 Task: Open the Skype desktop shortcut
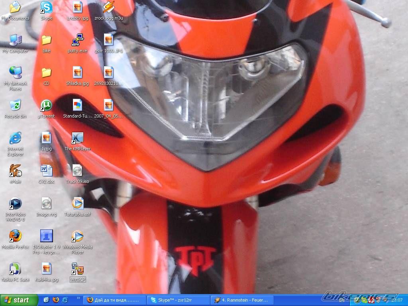46,8
